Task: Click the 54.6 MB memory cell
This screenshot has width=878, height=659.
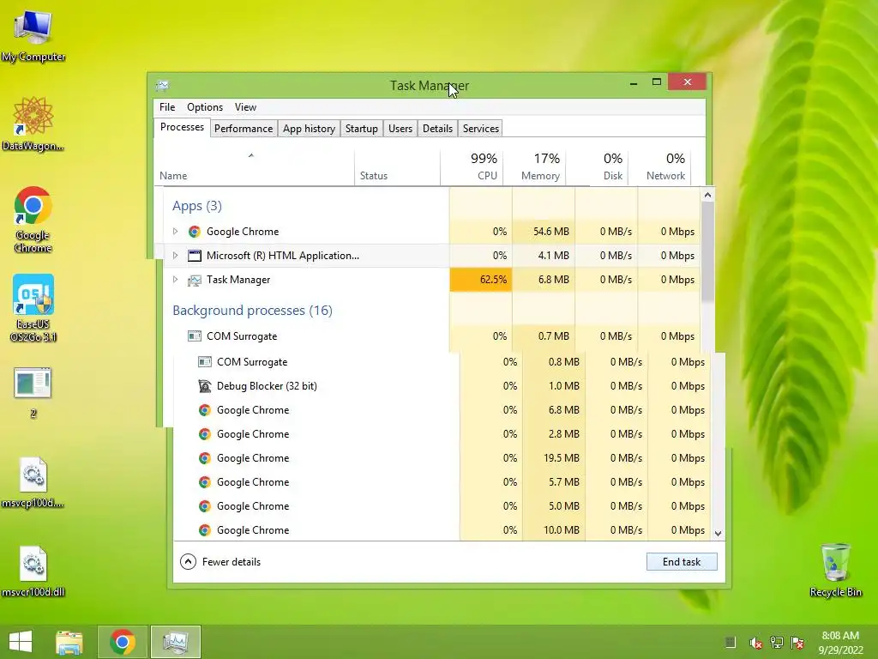Action: pyautogui.click(x=544, y=232)
